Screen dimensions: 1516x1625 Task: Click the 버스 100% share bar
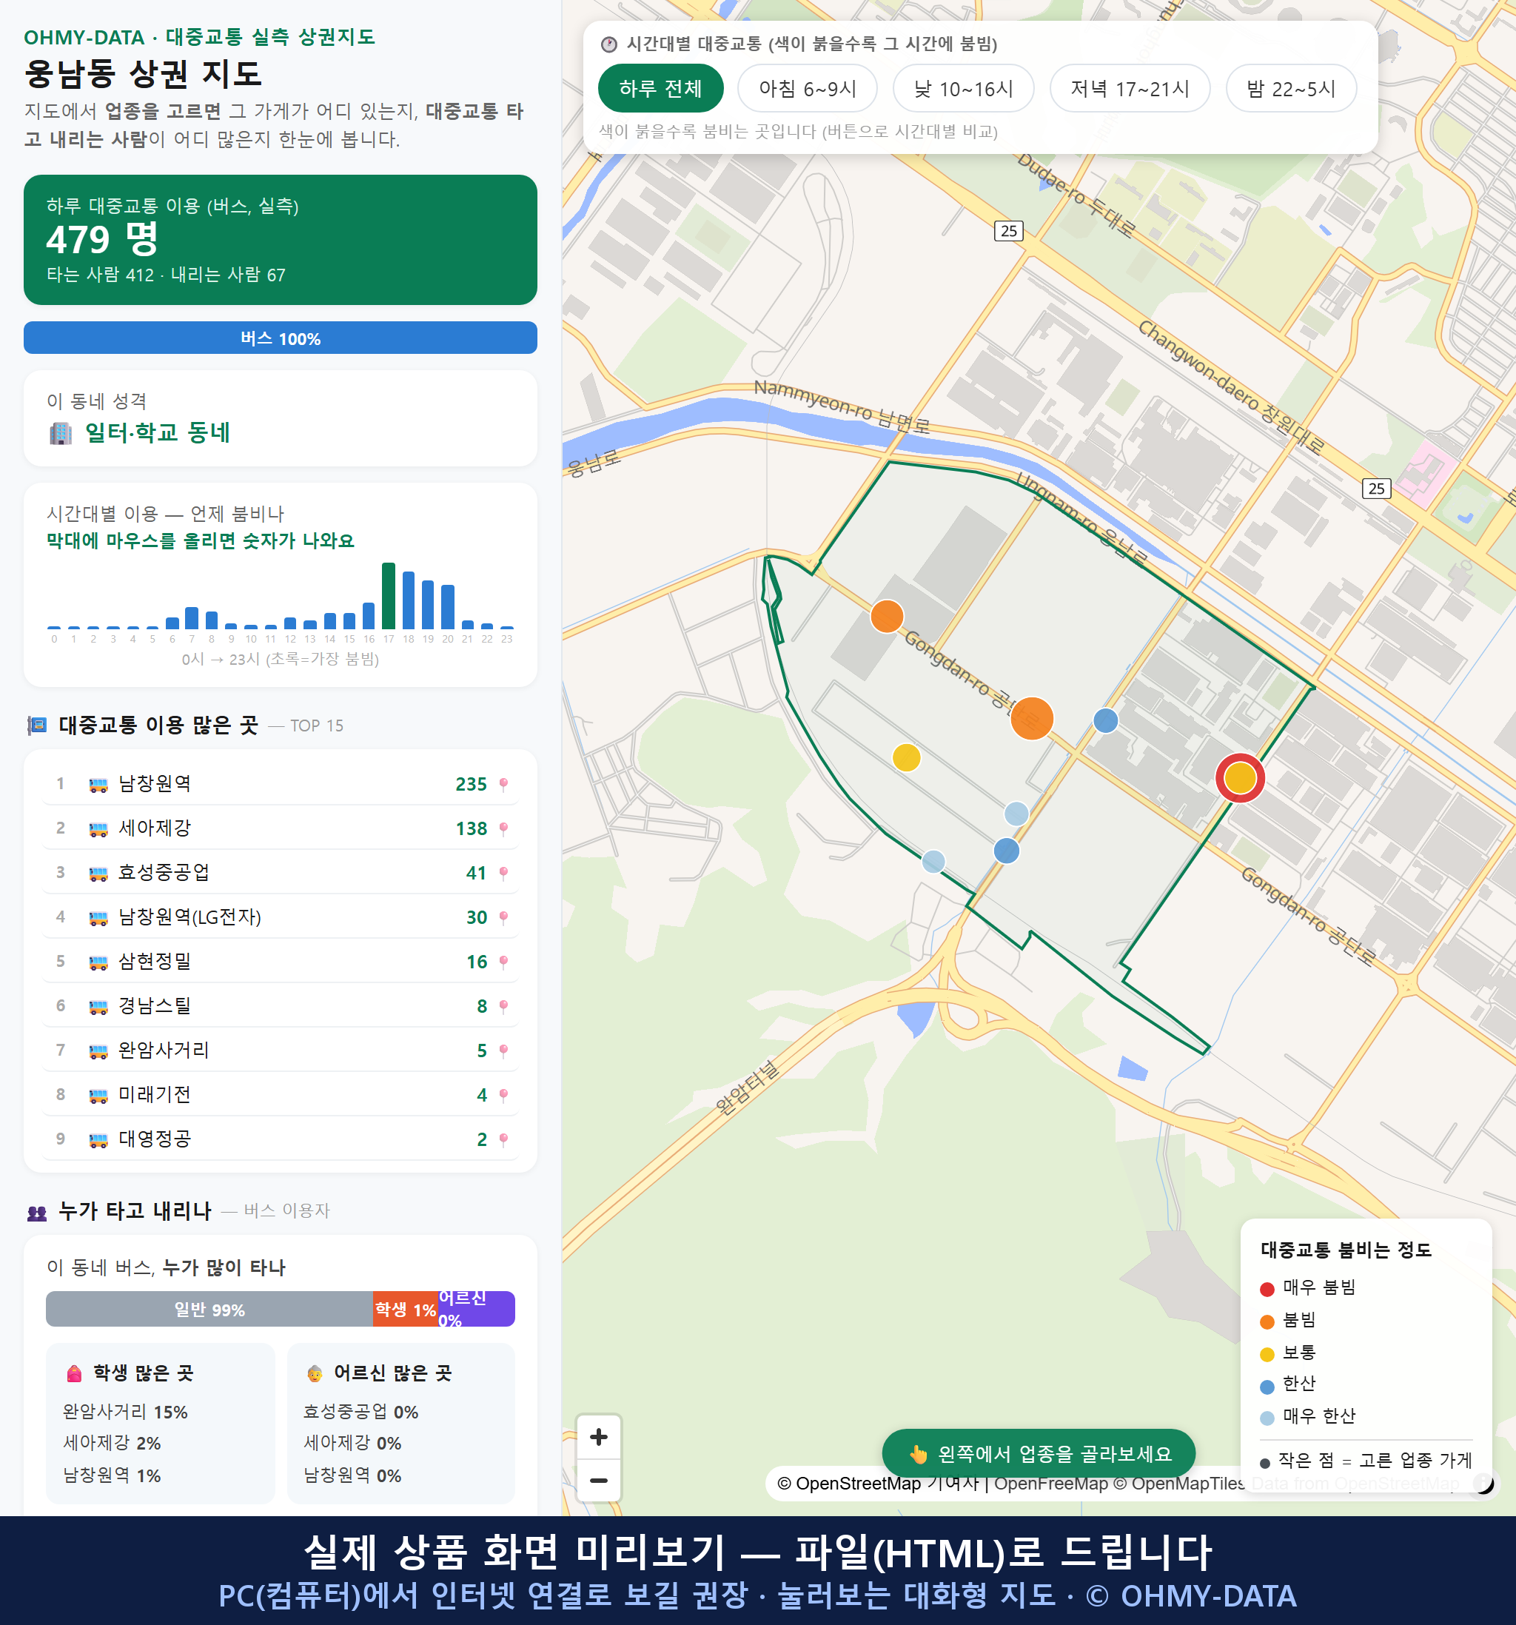click(281, 338)
